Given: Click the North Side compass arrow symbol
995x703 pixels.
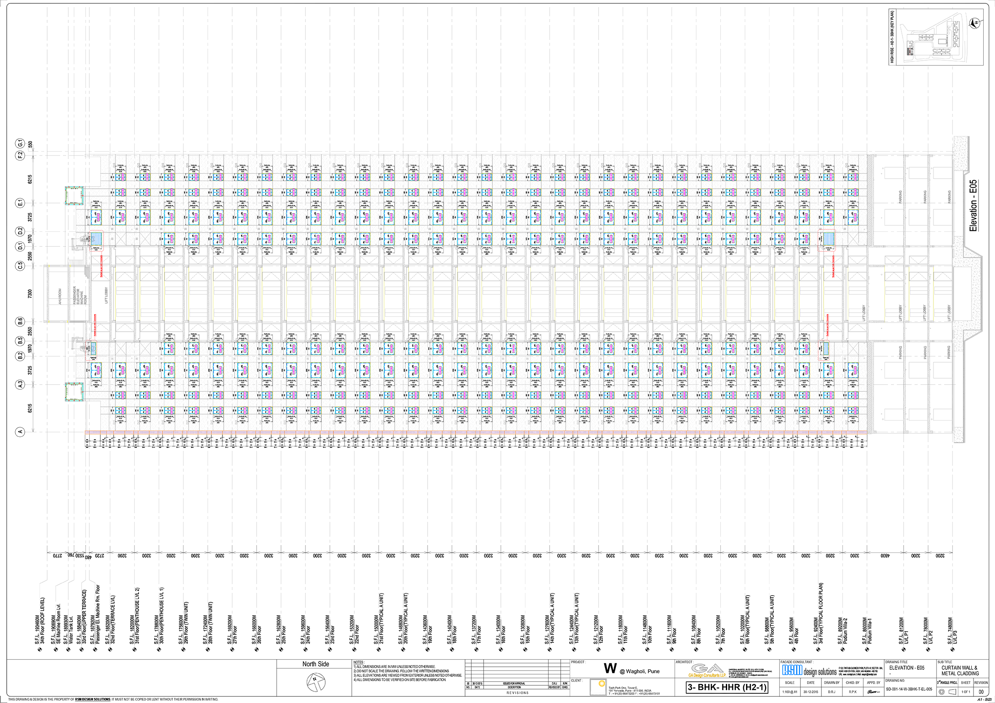Looking at the screenshot, I should pos(316,684).
